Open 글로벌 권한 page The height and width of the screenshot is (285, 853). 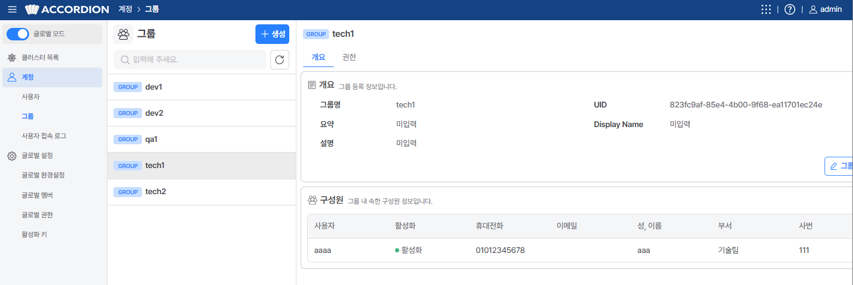(37, 214)
